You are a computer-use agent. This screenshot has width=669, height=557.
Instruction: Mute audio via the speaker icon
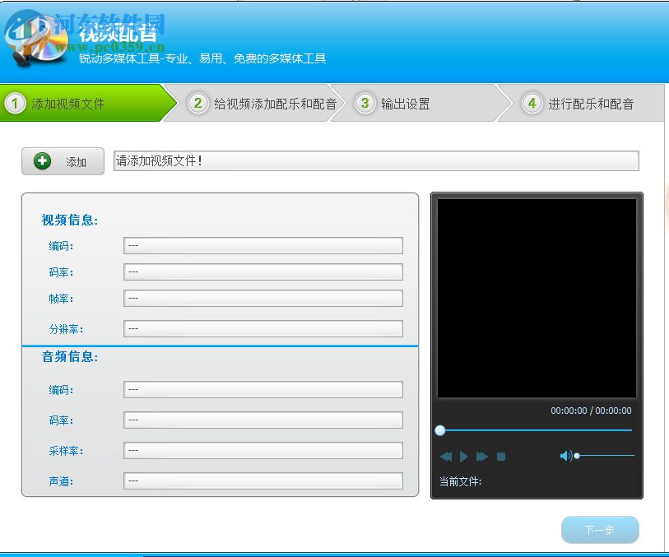566,456
